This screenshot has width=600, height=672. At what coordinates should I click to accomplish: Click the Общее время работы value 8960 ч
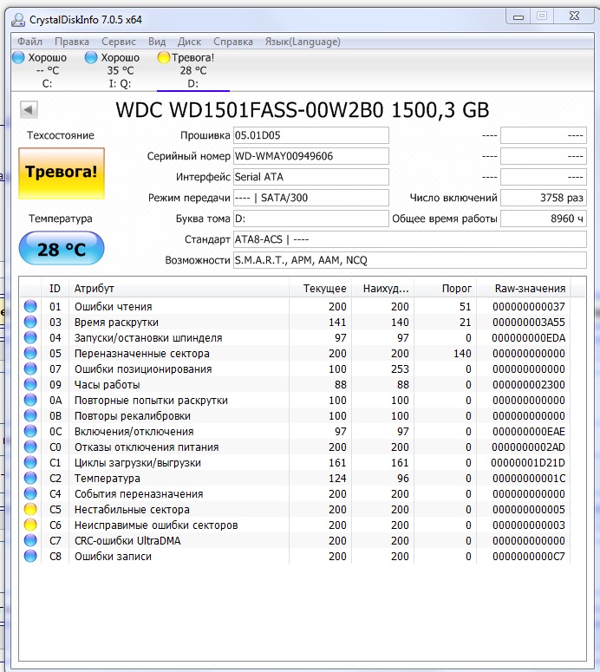(544, 219)
